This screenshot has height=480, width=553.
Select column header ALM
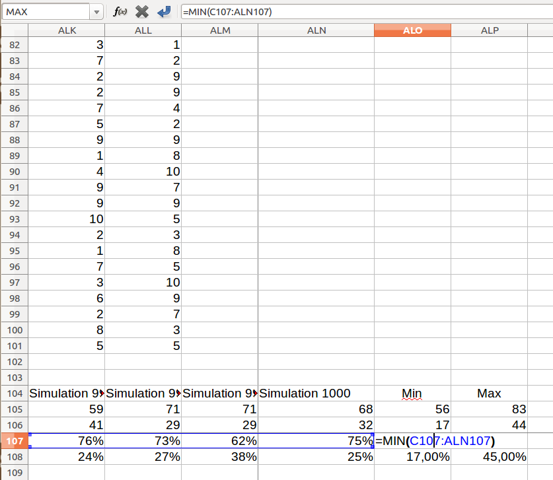point(219,30)
